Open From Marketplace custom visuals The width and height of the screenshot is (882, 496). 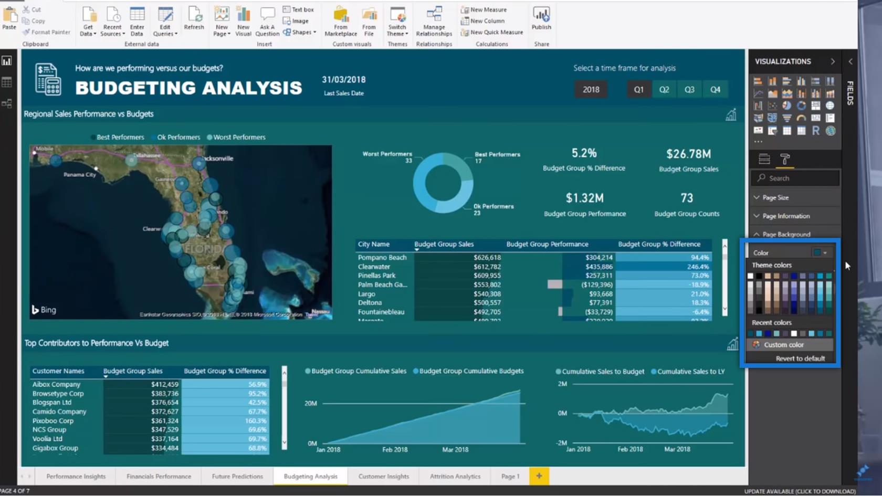pos(341,22)
